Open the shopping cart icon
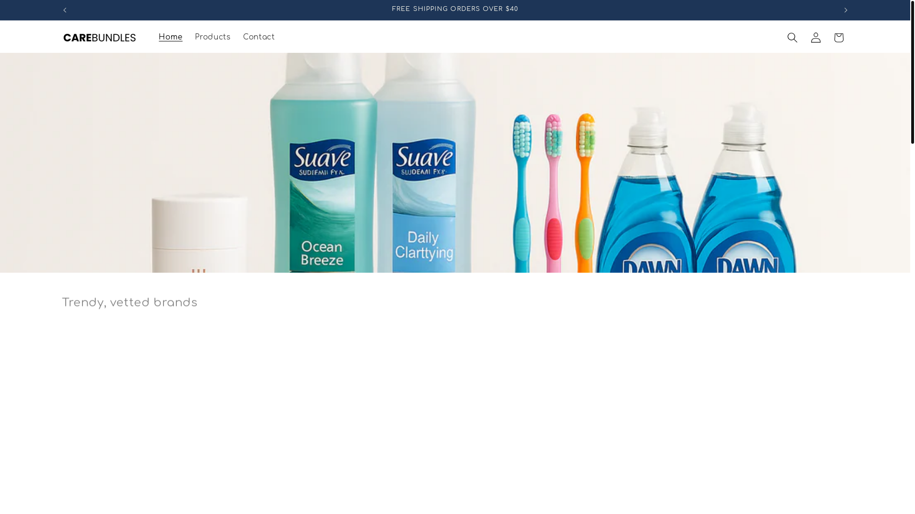 tap(838, 38)
